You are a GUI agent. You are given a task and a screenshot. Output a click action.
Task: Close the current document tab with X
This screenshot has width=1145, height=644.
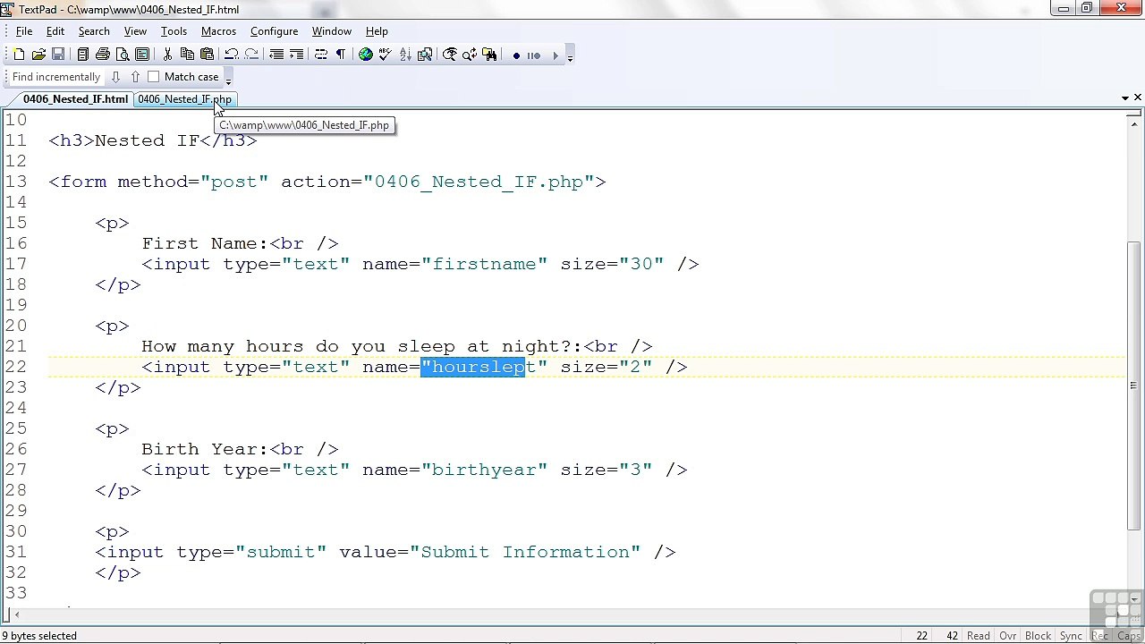point(1138,97)
